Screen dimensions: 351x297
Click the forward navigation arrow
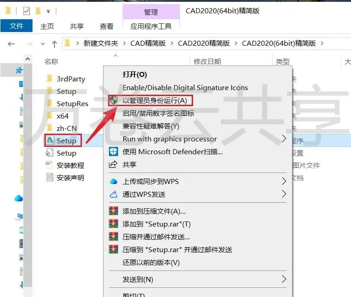coord(29,43)
